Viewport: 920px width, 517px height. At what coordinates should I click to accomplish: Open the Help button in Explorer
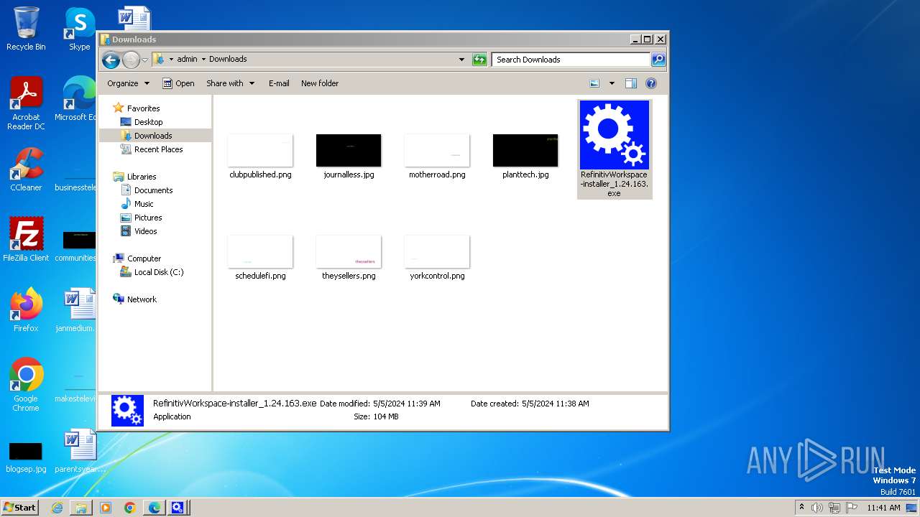coord(650,83)
